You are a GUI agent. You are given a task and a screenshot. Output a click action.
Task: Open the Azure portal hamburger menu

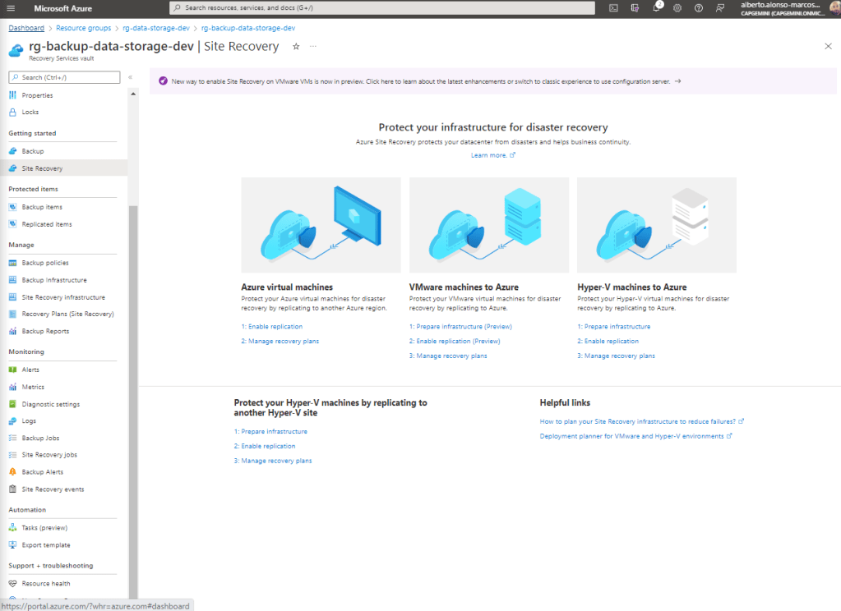coord(13,8)
